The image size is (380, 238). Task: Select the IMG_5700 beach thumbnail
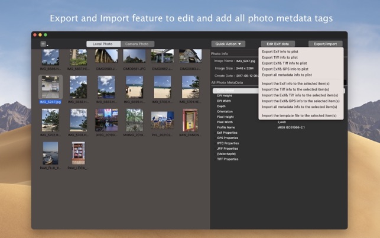163,87
